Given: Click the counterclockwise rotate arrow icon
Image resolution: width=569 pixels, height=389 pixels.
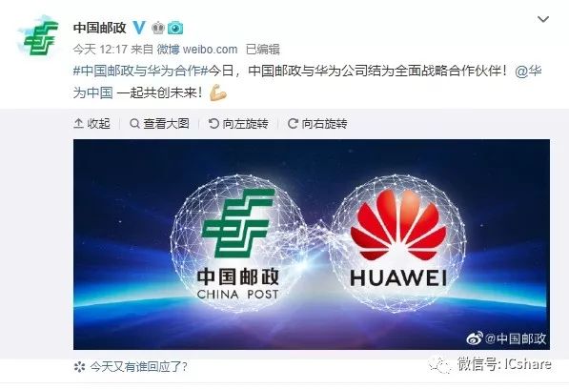Looking at the screenshot, I should [x=213, y=124].
